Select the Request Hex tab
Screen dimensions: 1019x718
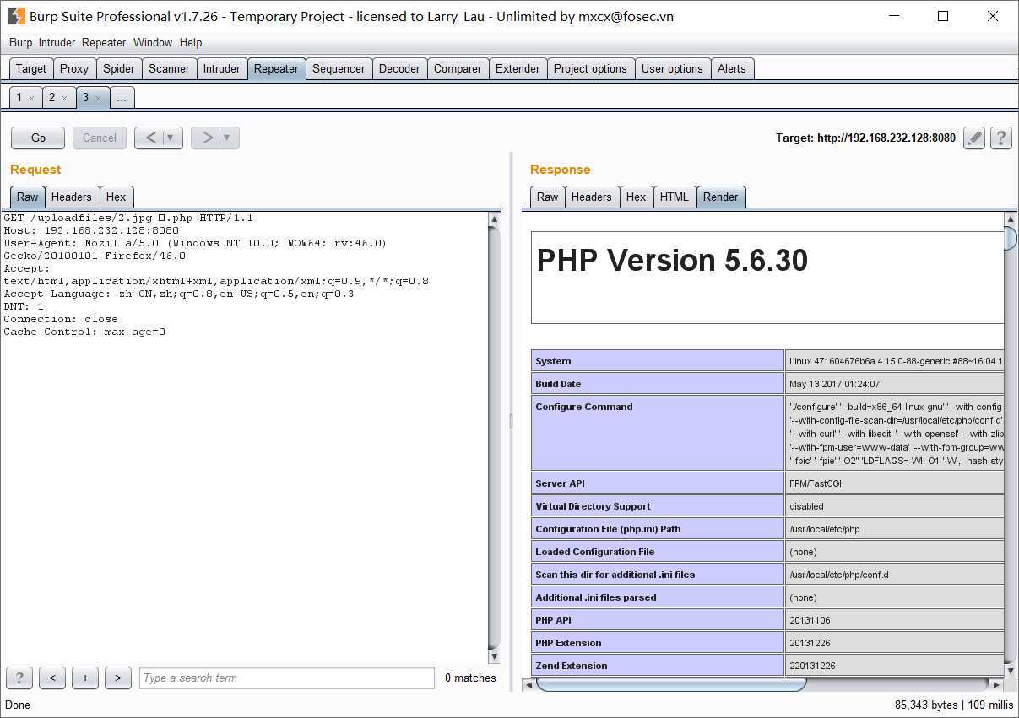(116, 197)
